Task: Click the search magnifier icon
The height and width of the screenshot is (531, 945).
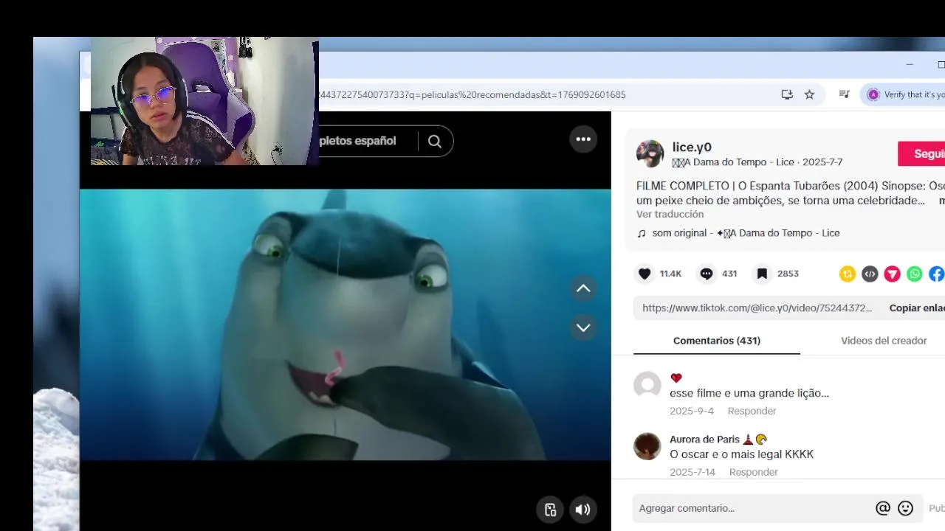Action: pos(435,141)
